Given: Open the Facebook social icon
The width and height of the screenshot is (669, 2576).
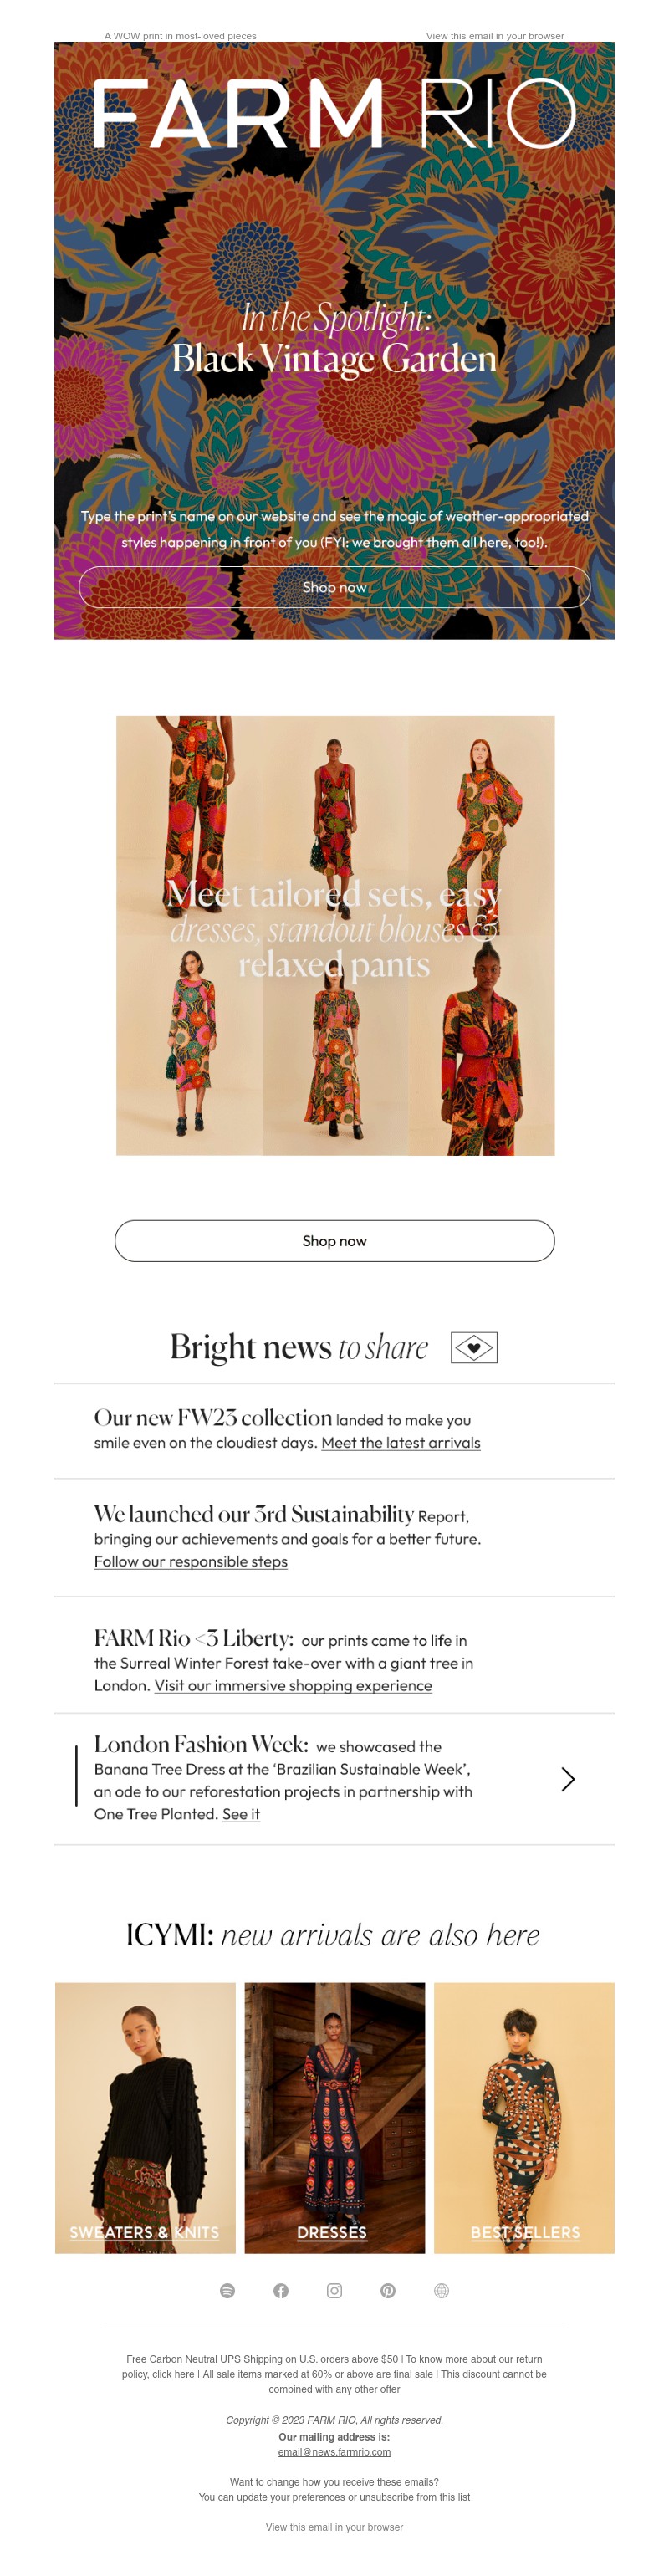Looking at the screenshot, I should point(281,2290).
